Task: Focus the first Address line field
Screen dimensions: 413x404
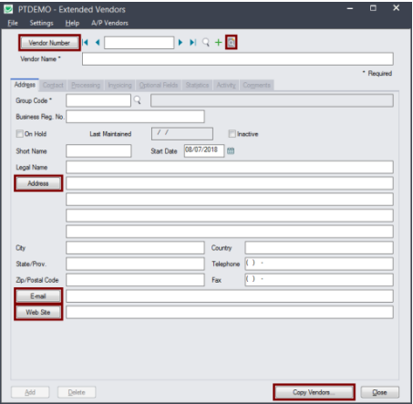Action: point(230,183)
